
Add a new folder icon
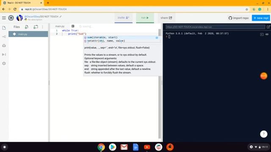[x=36, y=27]
